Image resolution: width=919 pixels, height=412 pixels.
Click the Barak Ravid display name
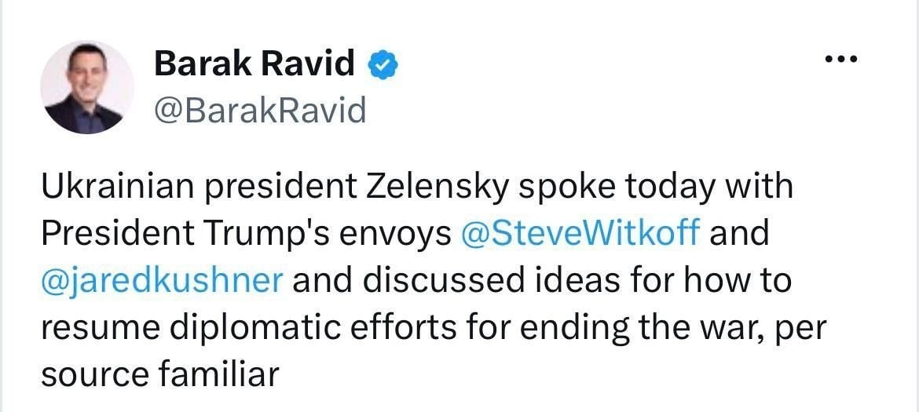[254, 64]
